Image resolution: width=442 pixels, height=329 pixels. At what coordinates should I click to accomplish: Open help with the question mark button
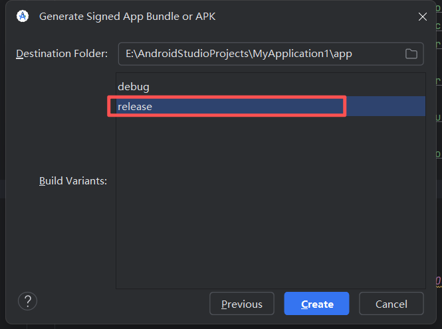point(27,301)
